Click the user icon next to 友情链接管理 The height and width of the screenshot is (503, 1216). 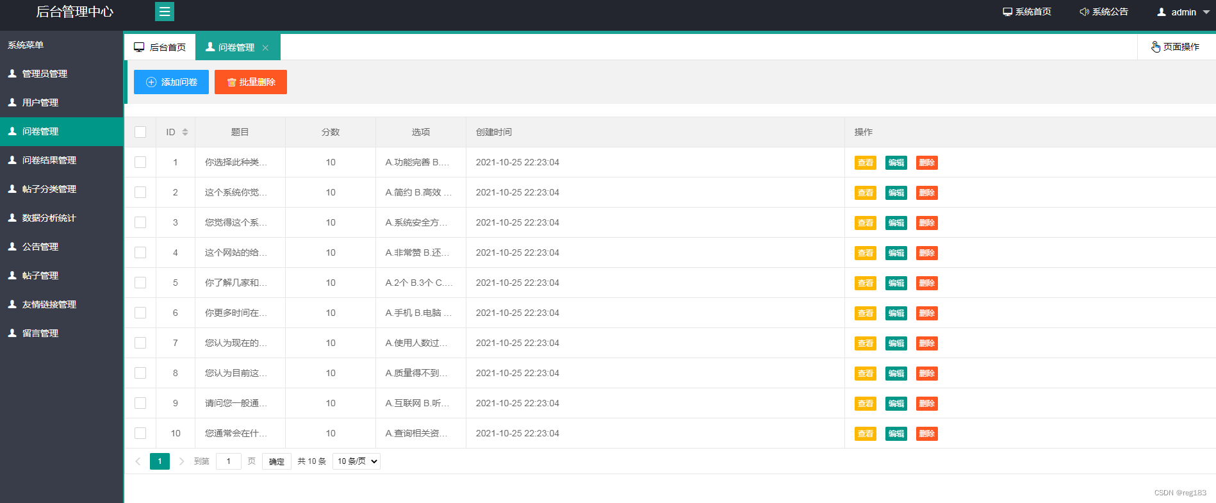coord(12,304)
